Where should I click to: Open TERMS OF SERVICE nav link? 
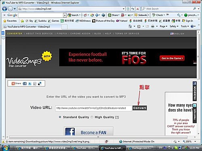pos(127,33)
